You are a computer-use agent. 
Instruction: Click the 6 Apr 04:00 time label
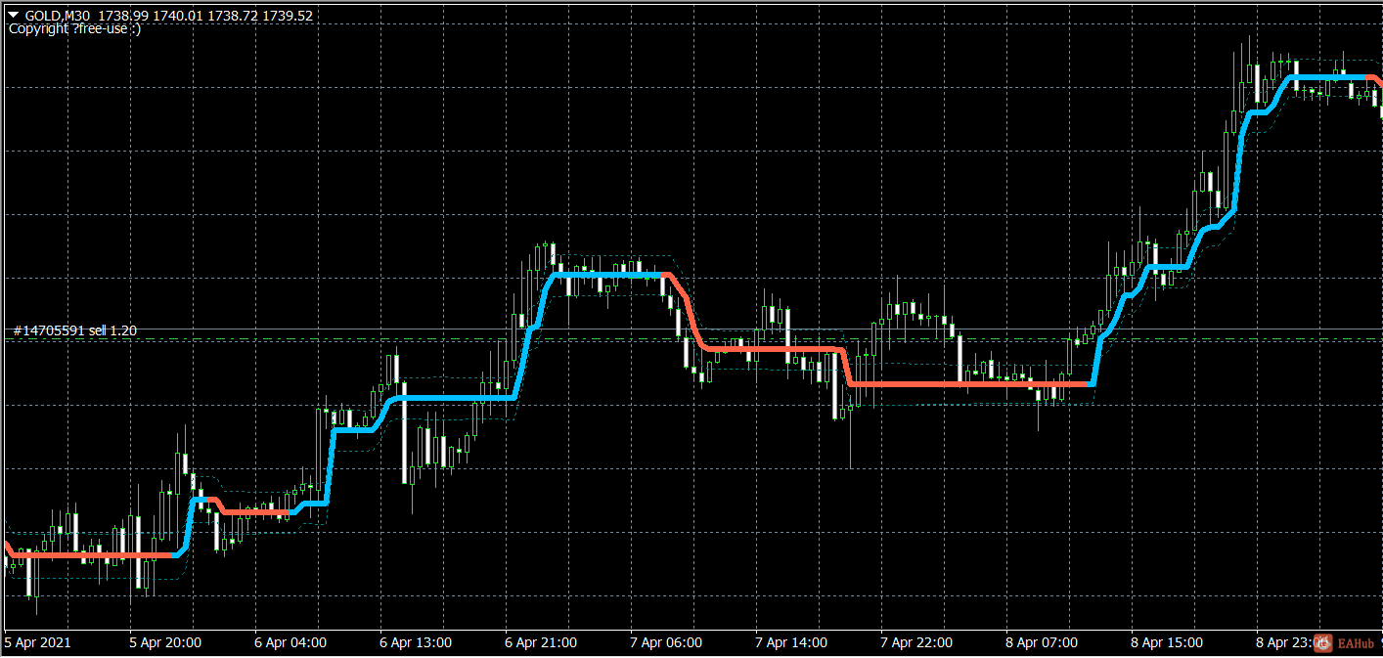point(290,642)
